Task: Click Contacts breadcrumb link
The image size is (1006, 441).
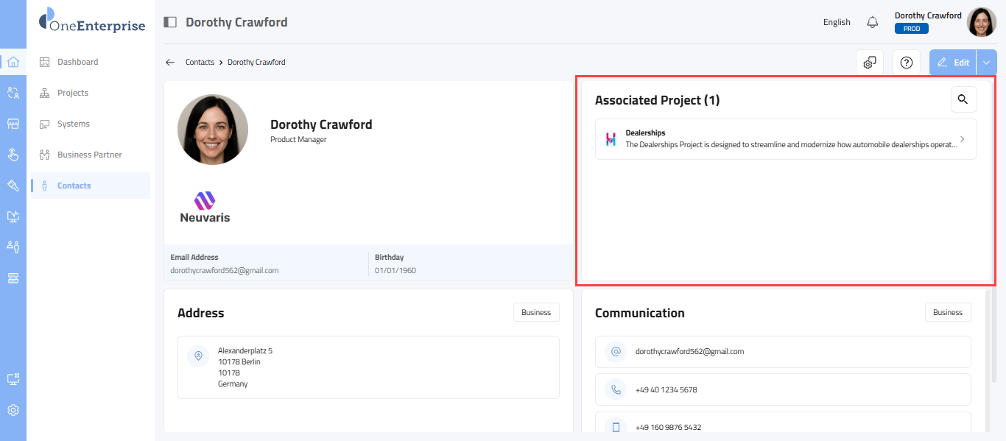Action: (200, 63)
